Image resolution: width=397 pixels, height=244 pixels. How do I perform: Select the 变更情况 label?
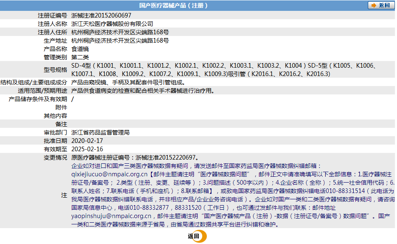[55, 158]
